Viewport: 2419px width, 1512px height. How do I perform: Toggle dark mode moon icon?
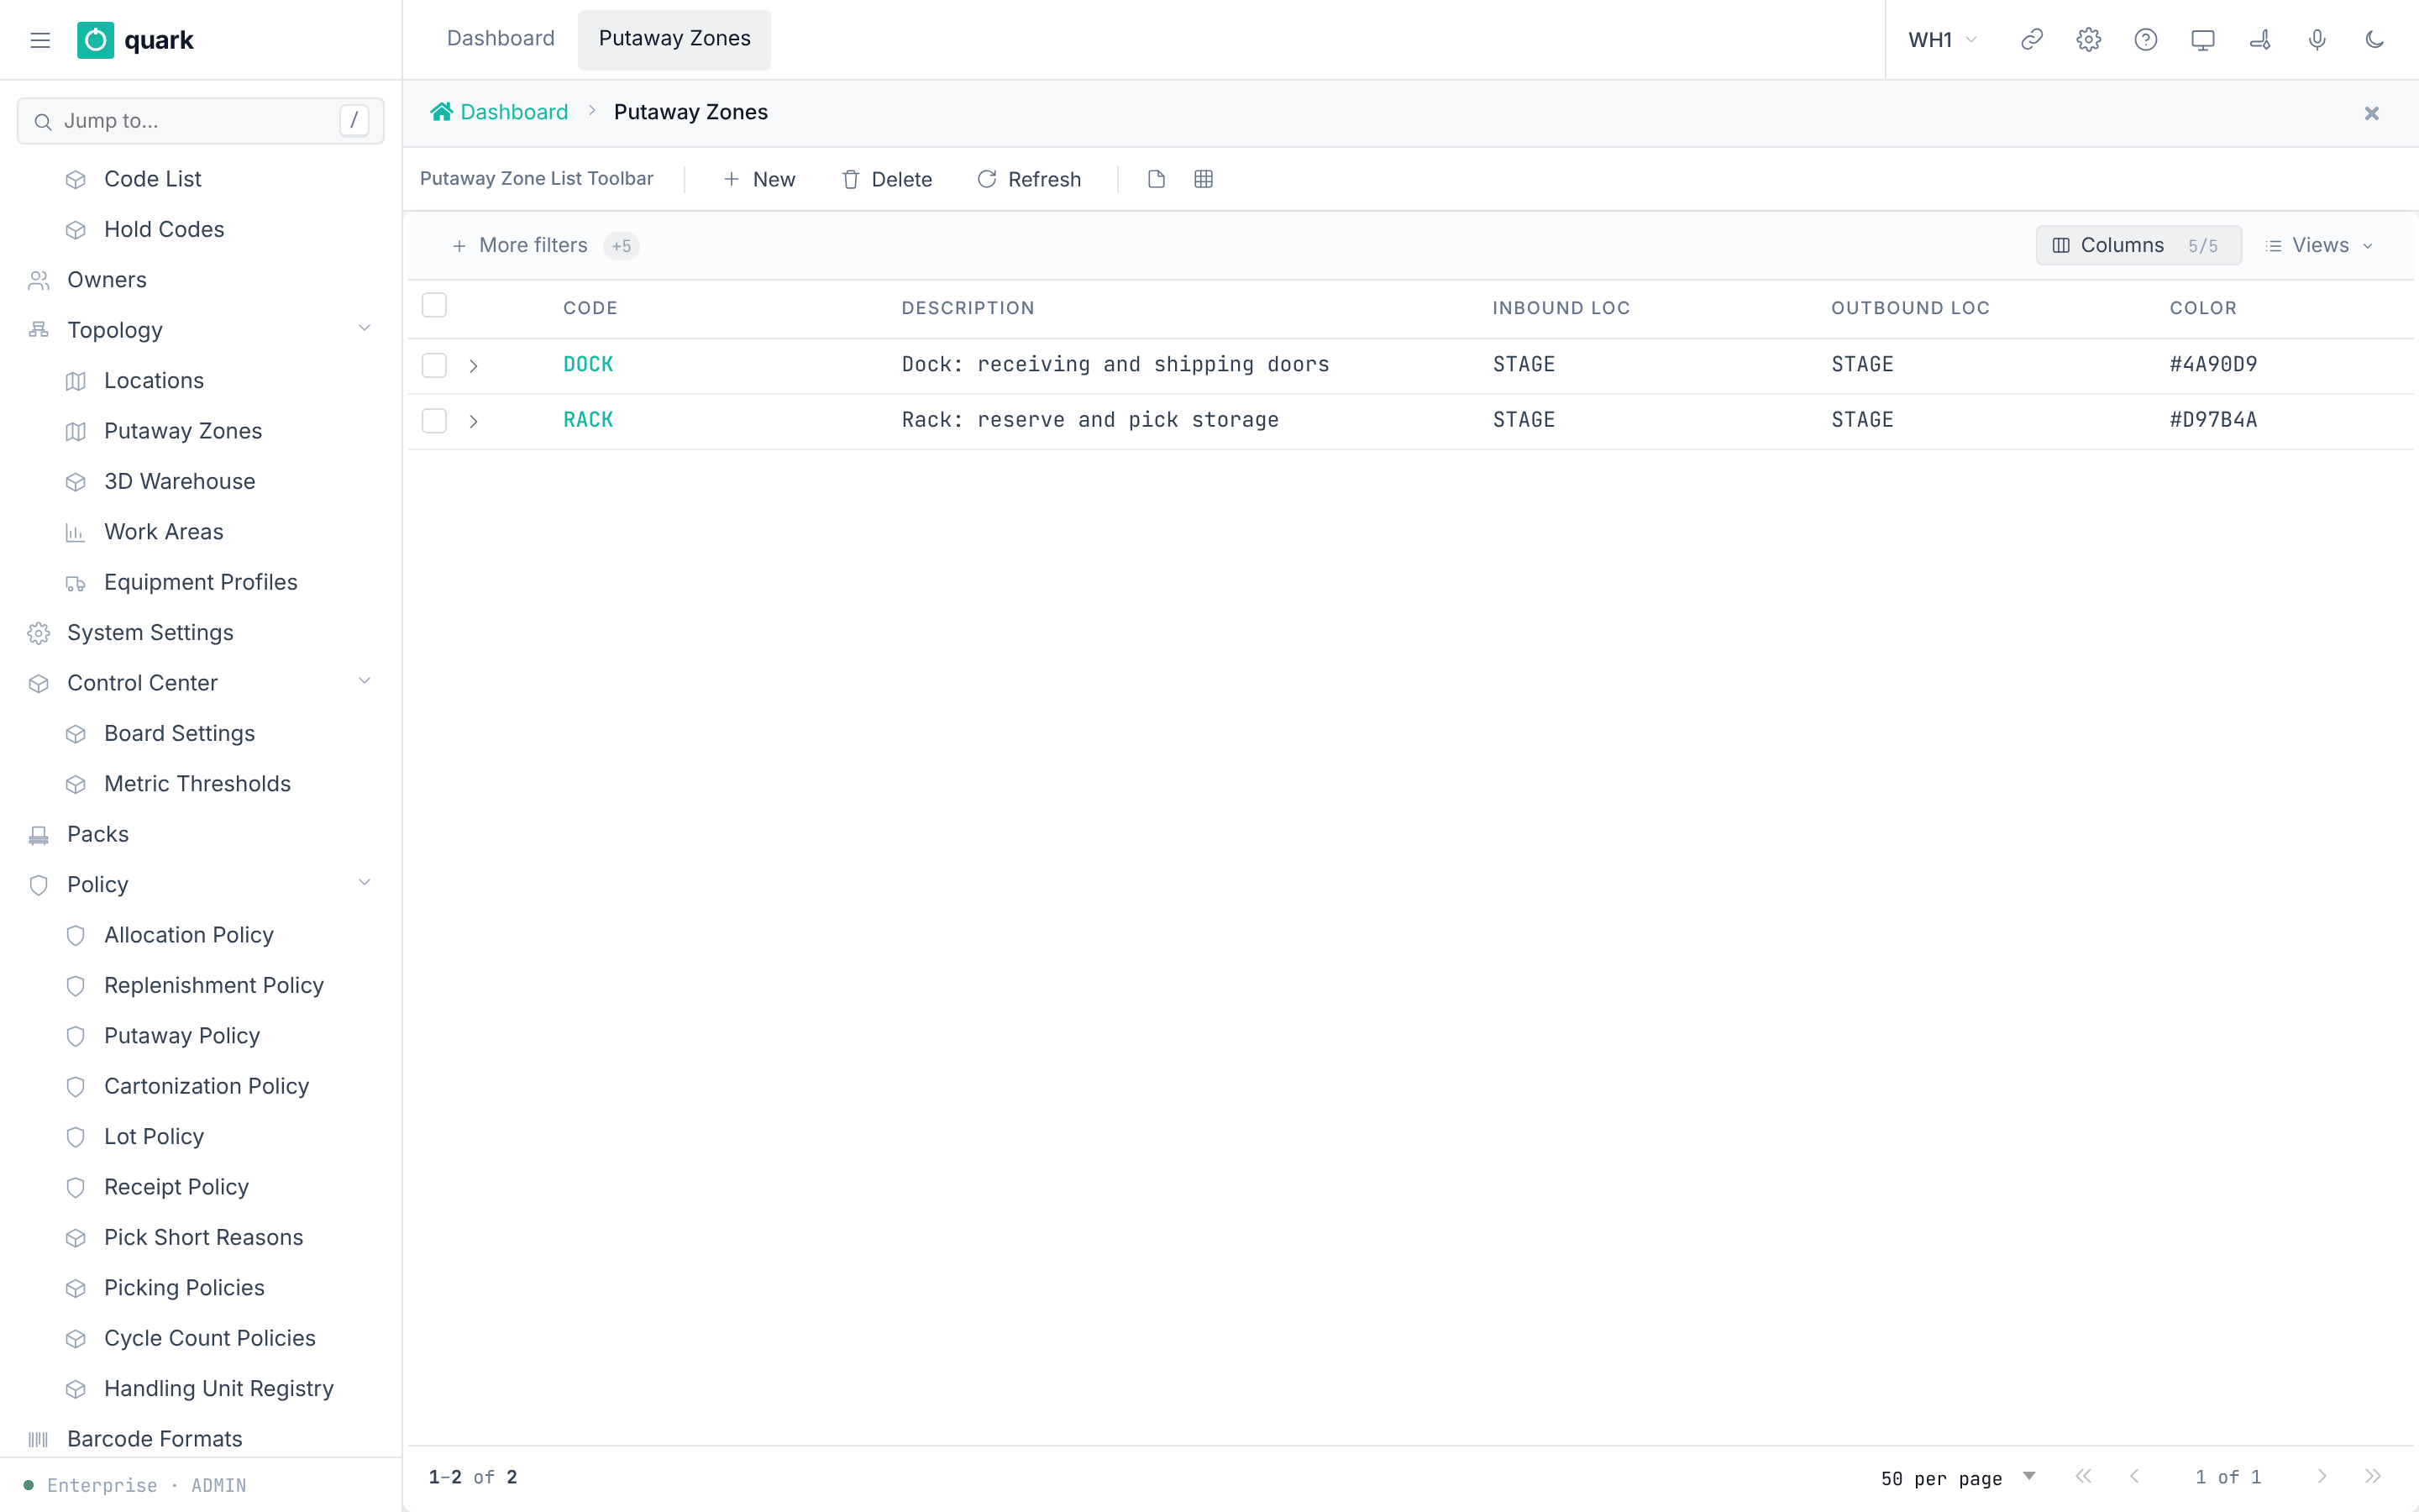pyautogui.click(x=2374, y=40)
